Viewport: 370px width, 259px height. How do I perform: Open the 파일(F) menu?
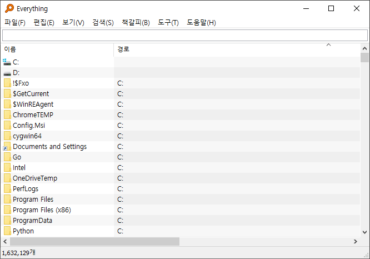(15, 23)
